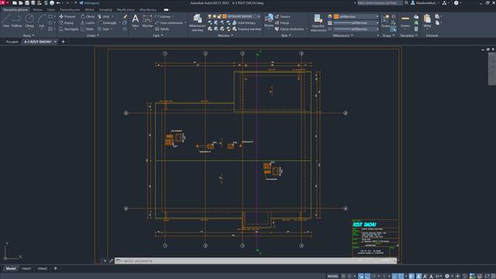Viewport: 496px width, 279px height.
Task: Click the Zaokrąglij (fillet) tool
Action: pos(107,22)
